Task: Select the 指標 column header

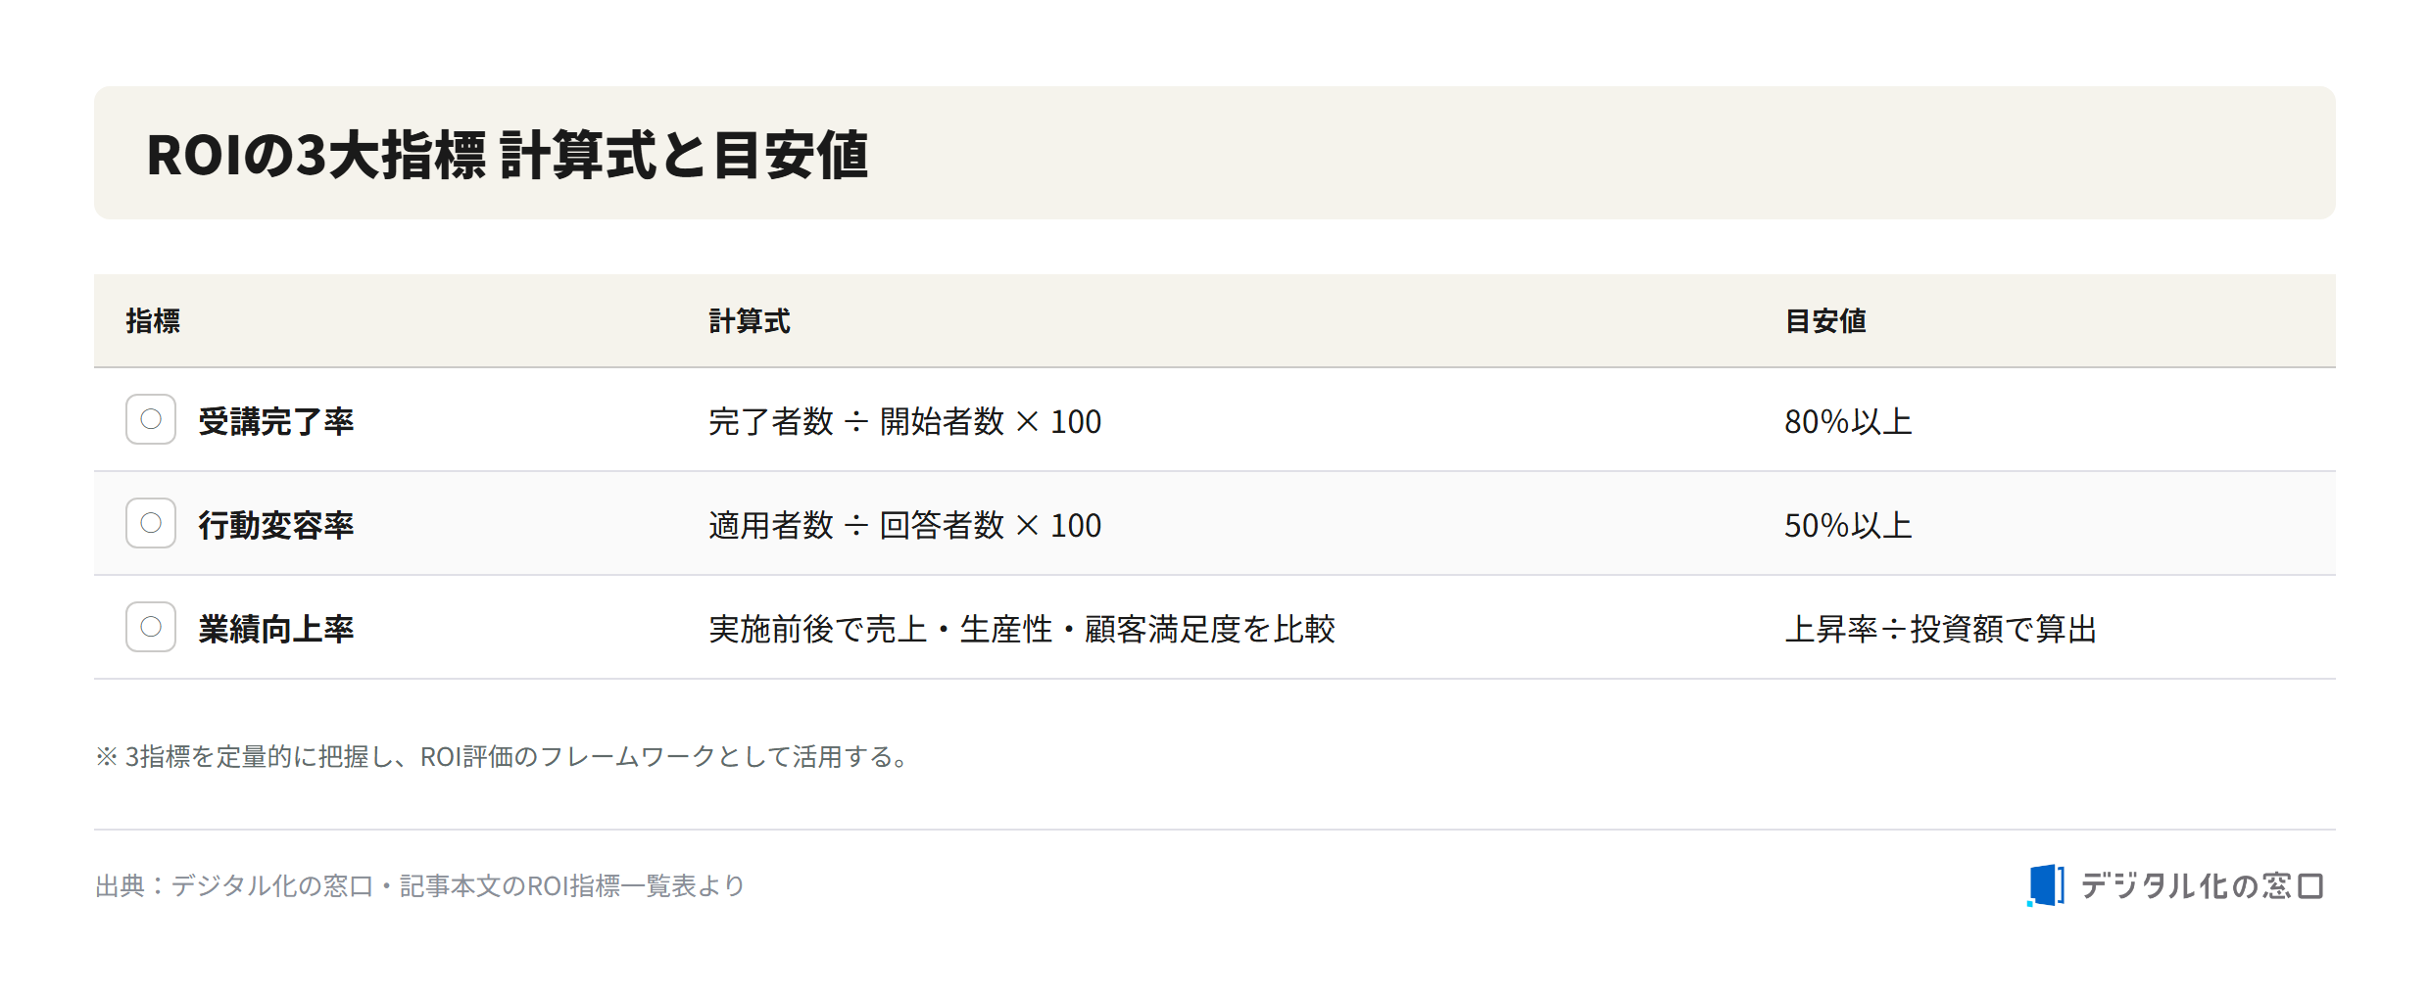Action: [x=153, y=321]
